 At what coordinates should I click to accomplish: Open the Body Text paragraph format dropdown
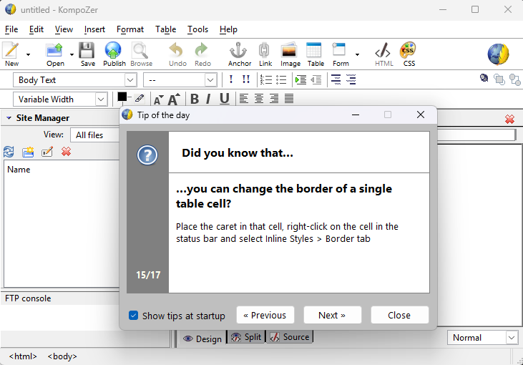click(74, 80)
